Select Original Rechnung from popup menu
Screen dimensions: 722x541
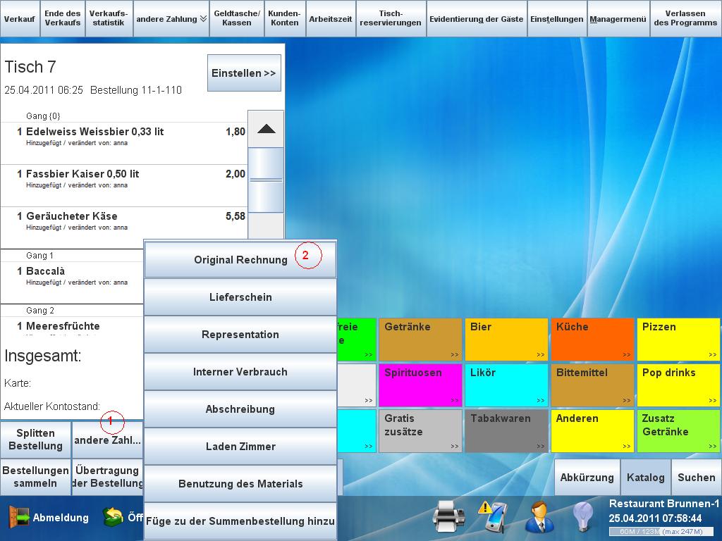[240, 260]
